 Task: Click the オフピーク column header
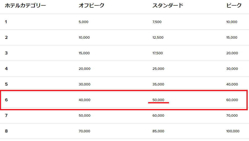point(91,5)
